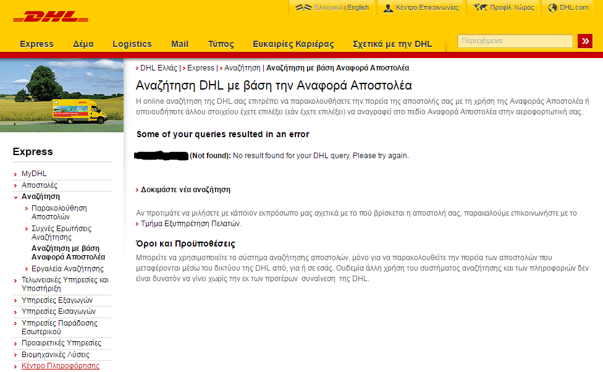This screenshot has width=603, height=372.
Task: Open Παρακολούθηση Αποστολών sidebar item
Action: point(59,213)
